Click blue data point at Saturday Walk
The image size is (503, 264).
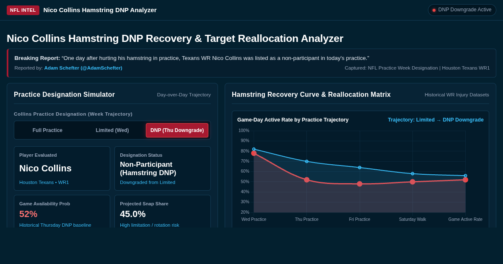tap(412, 173)
